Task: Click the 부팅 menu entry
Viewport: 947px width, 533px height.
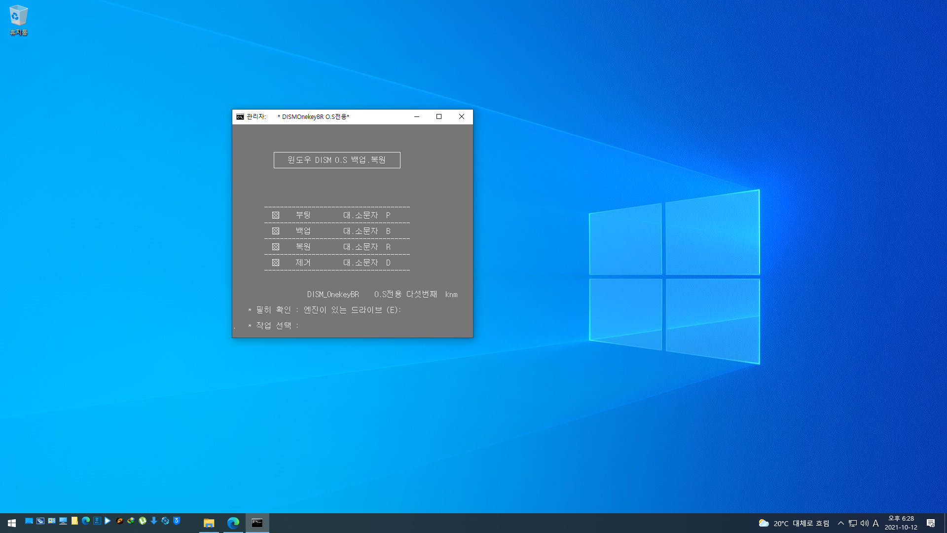Action: (x=303, y=215)
